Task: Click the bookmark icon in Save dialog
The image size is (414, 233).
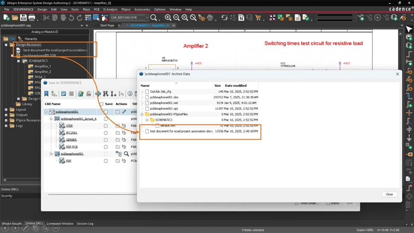Action: tap(47, 94)
